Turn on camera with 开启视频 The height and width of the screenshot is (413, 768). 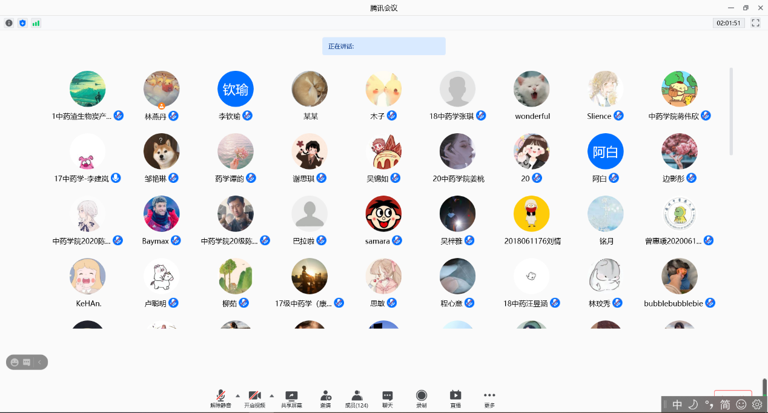pyautogui.click(x=254, y=398)
